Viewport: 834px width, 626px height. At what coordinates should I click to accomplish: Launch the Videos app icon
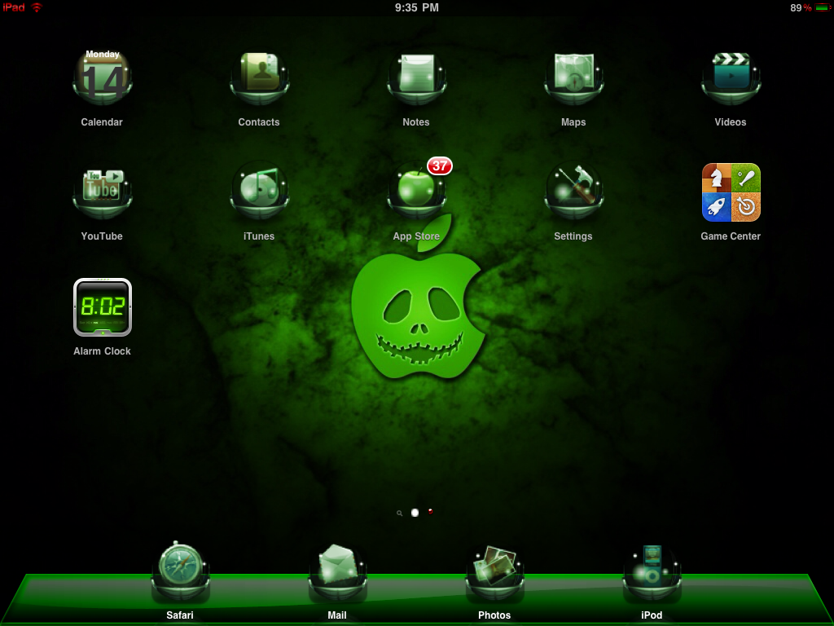pyautogui.click(x=731, y=77)
